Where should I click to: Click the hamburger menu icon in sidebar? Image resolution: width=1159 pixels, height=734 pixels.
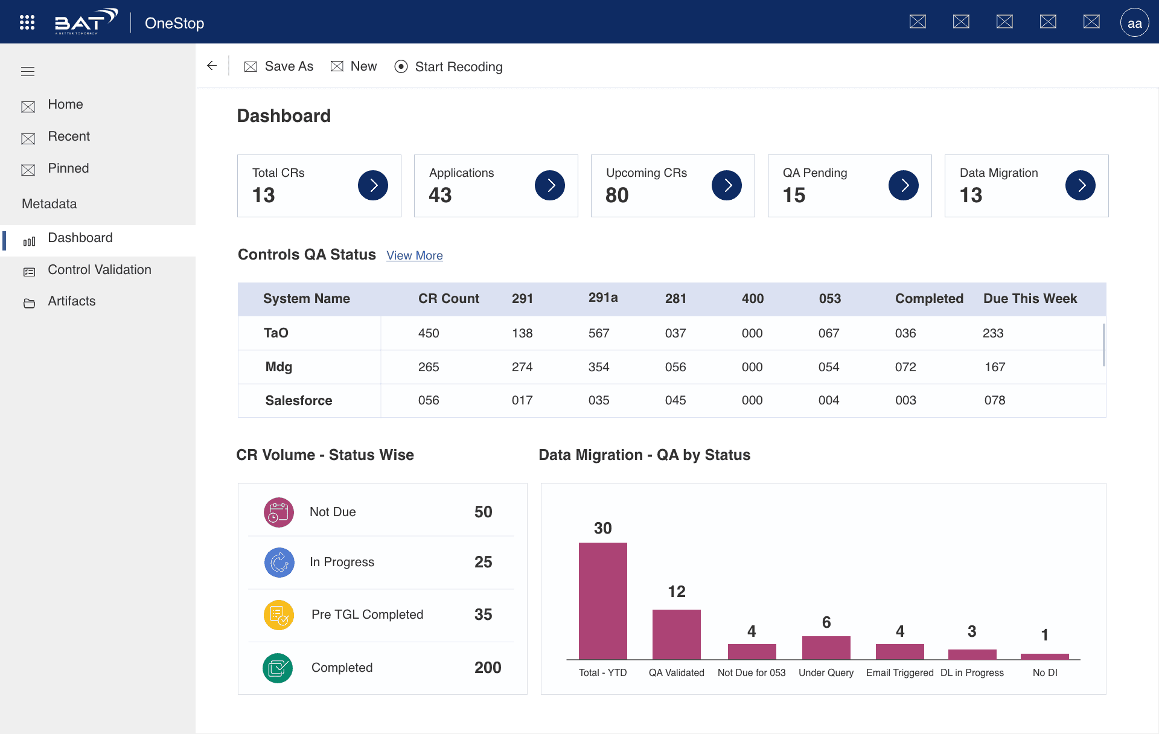tap(28, 72)
